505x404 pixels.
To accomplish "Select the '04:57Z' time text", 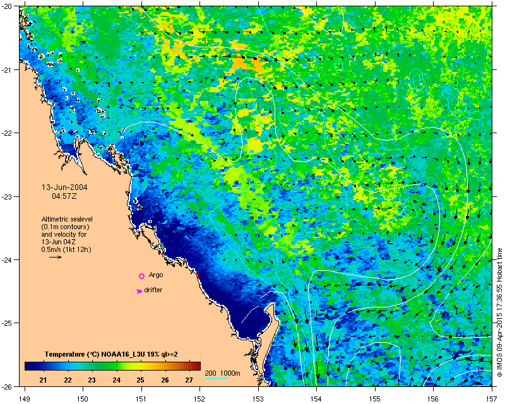I will click(64, 196).
